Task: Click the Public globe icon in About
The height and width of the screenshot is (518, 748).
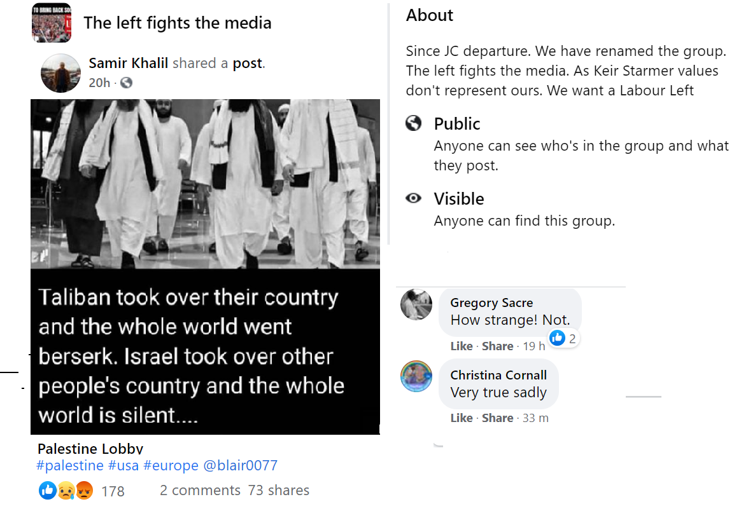Action: pyautogui.click(x=414, y=123)
